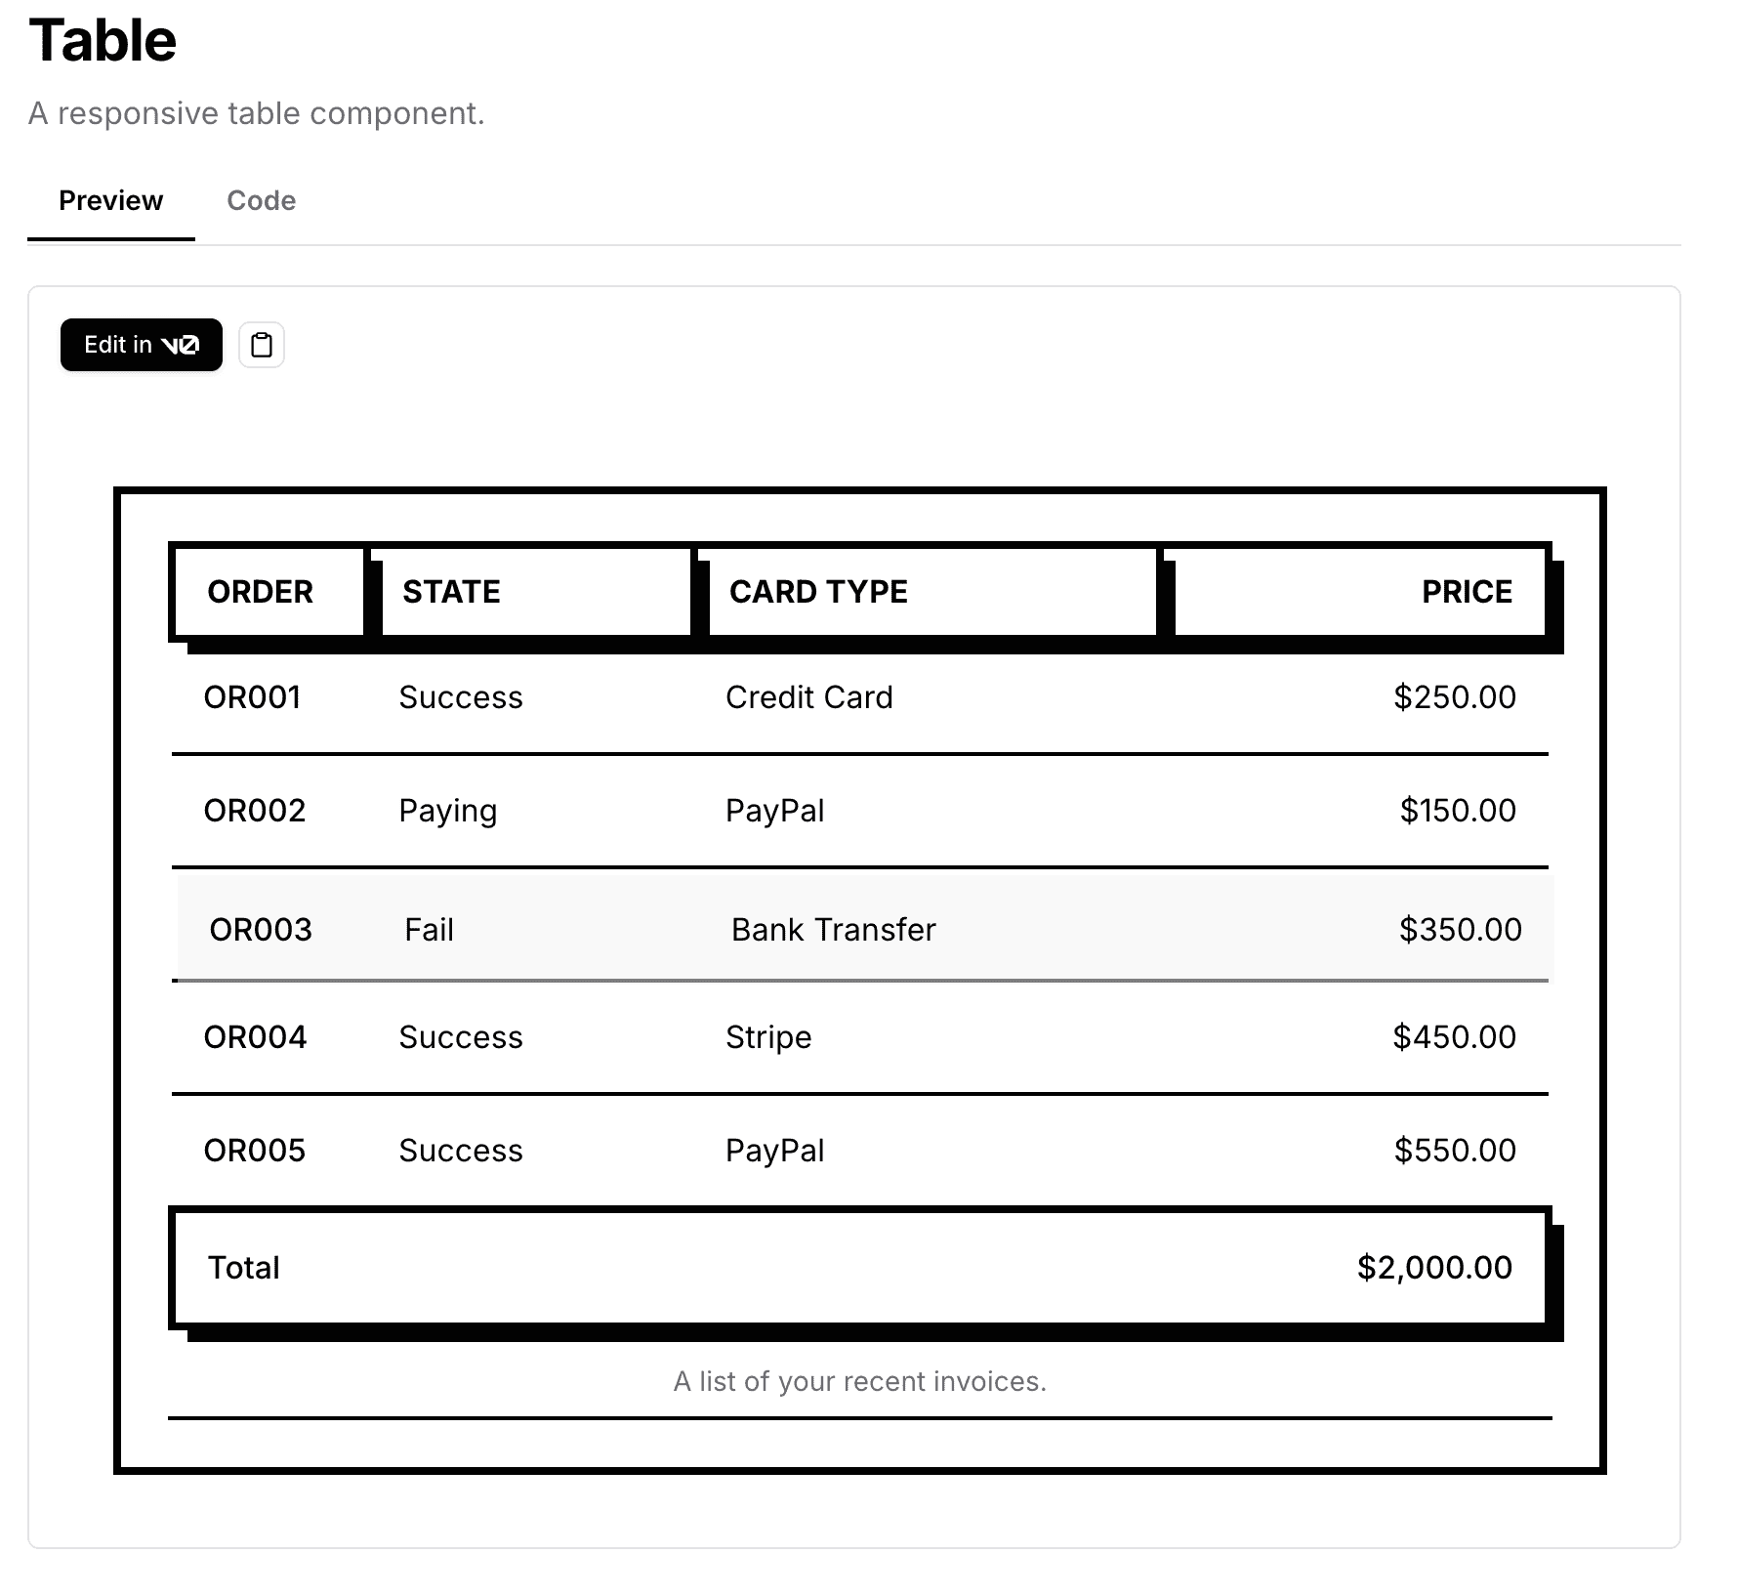Select the OR005 order cell
Image resolution: width=1738 pixels, height=1596 pixels.
pos(254,1151)
